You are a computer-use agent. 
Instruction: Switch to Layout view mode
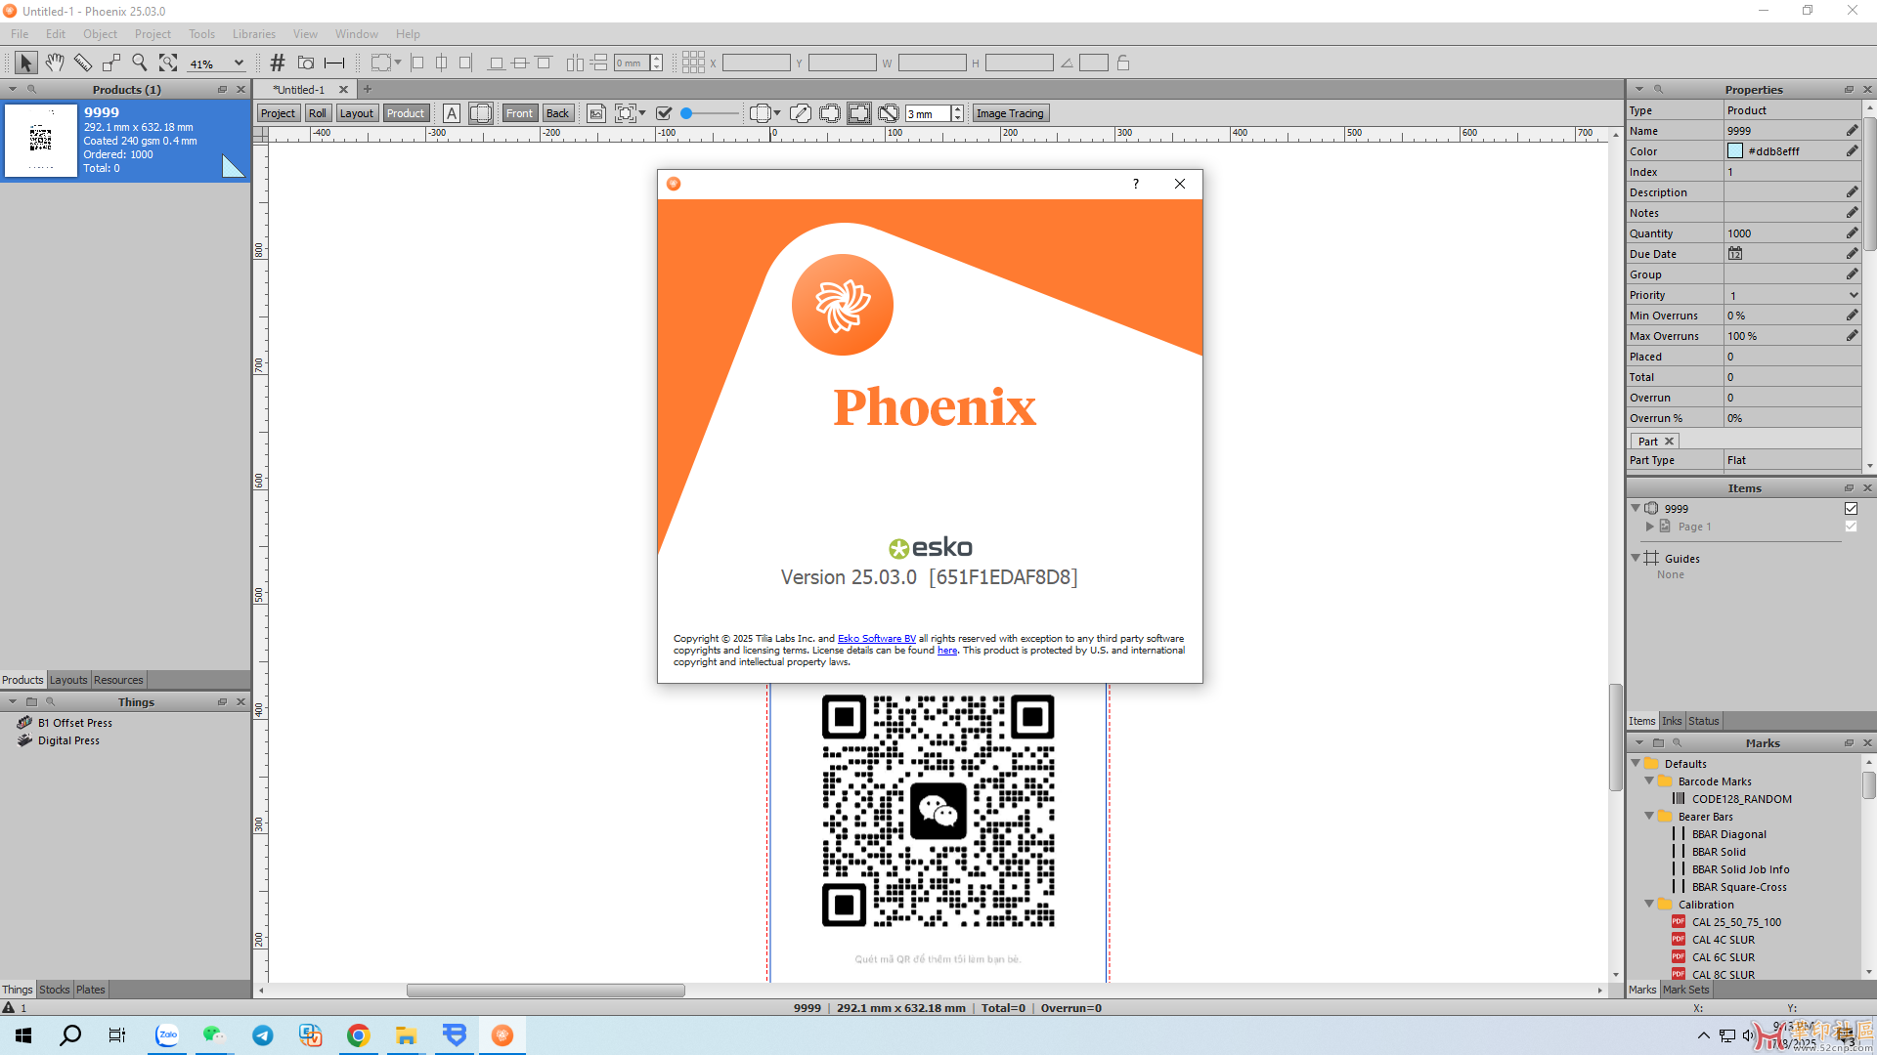click(357, 113)
